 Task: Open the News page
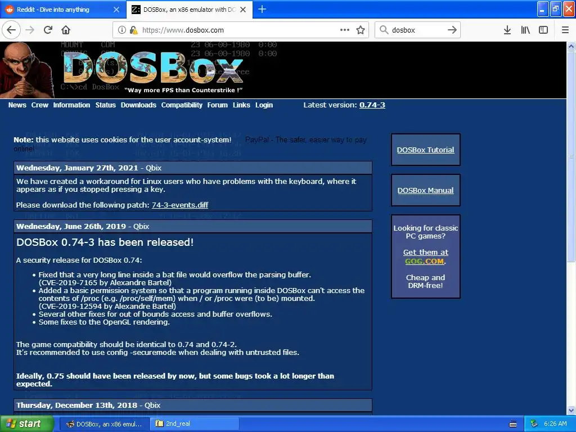(x=17, y=105)
